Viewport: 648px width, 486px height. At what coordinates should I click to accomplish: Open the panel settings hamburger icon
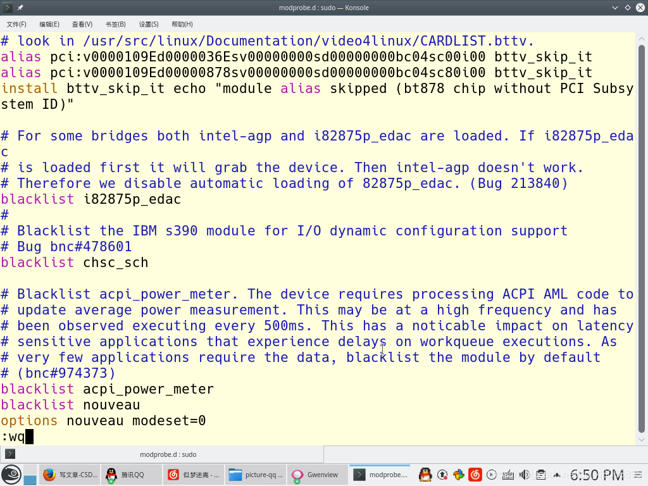(639, 475)
